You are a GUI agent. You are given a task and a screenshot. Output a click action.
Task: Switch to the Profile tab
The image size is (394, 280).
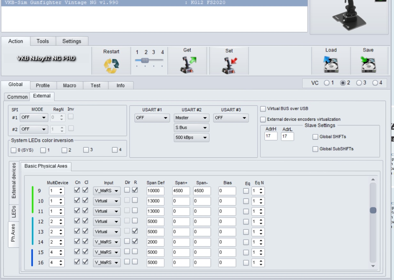[43, 86]
